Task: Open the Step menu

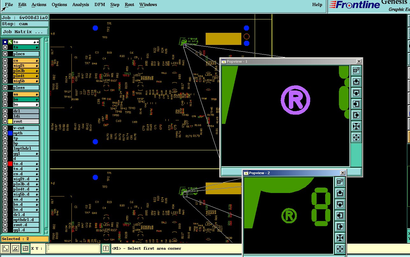Action: 115,4
